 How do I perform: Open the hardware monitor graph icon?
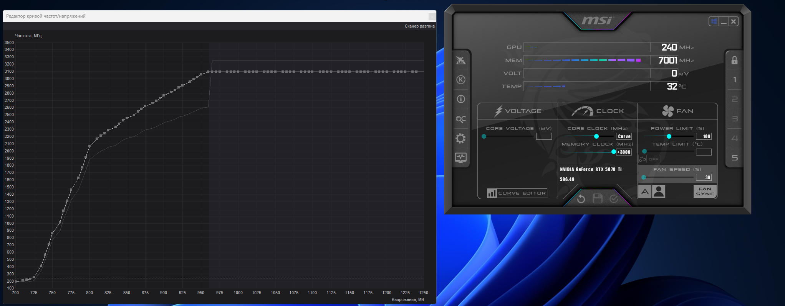point(461,157)
